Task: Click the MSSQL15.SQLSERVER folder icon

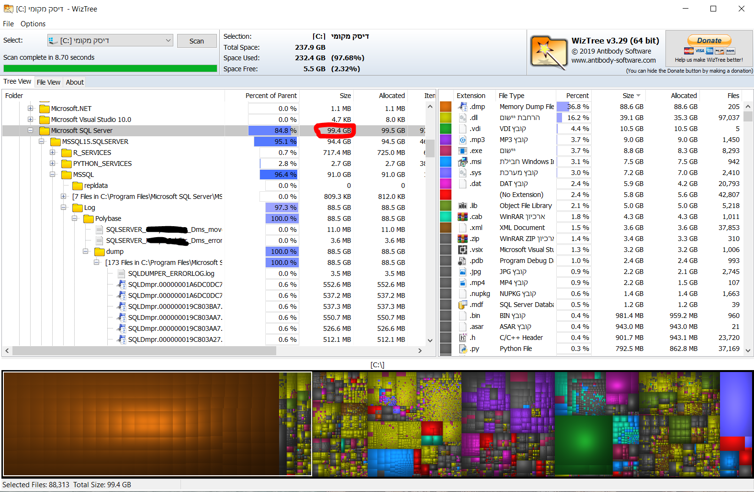Action: click(x=56, y=142)
